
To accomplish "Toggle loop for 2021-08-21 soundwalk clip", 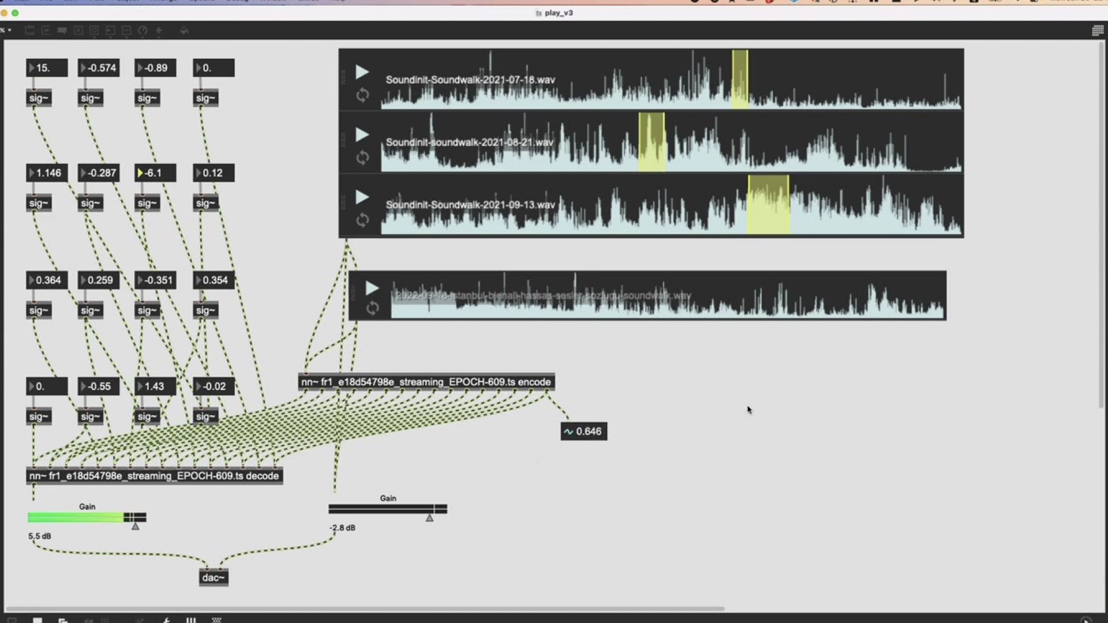I will [x=362, y=157].
